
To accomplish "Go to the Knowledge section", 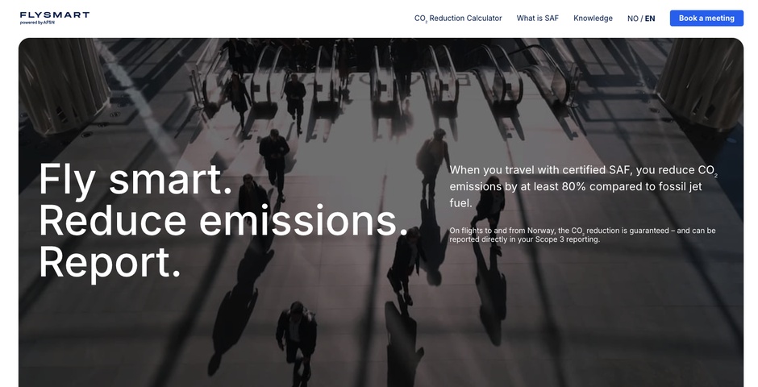I will click(x=593, y=19).
